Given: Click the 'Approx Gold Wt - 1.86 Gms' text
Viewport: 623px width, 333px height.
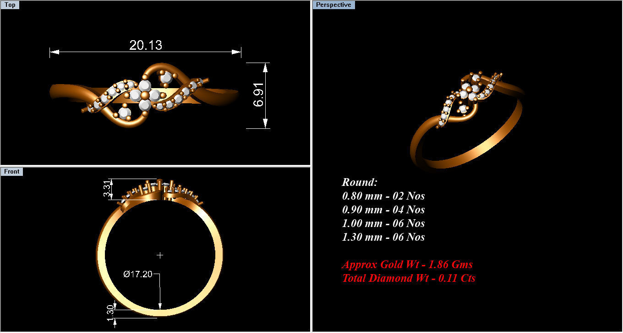Looking at the screenshot, I should (x=407, y=264).
